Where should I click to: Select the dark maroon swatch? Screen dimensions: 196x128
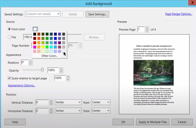pos(35,38)
